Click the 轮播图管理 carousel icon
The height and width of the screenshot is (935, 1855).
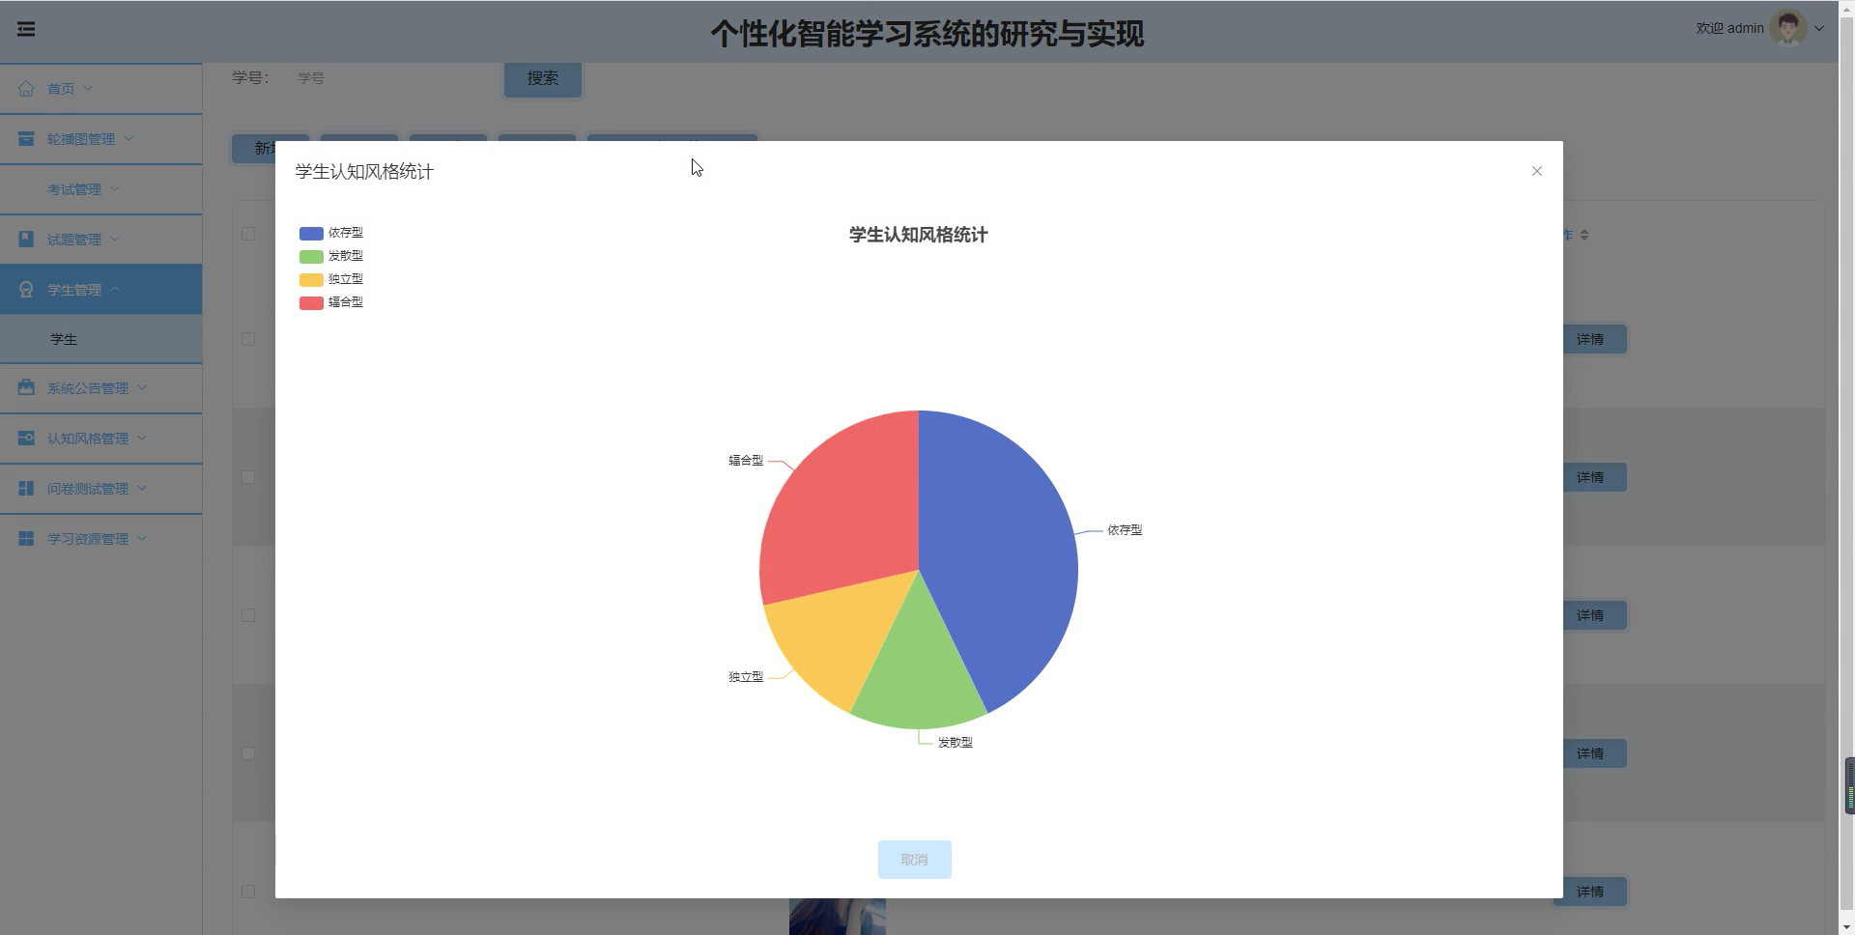click(x=26, y=139)
